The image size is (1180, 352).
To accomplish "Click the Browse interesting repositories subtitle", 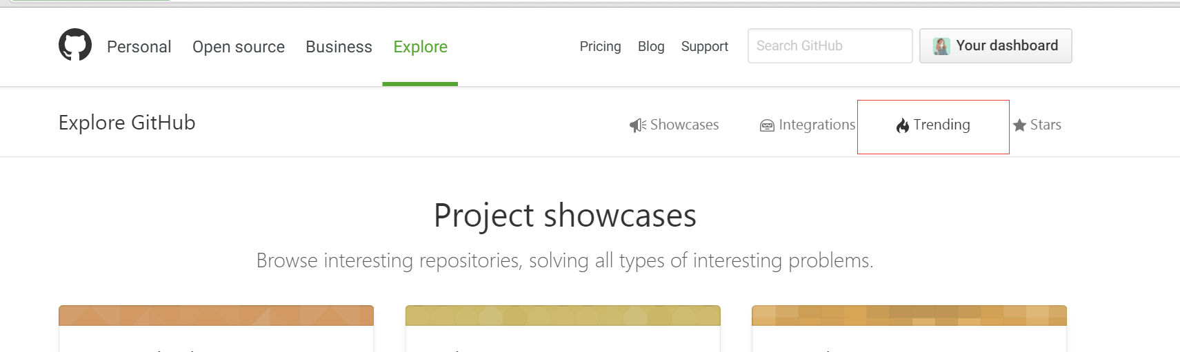I will coord(565,260).
